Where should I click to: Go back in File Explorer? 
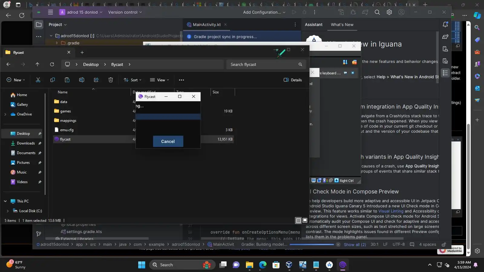(8, 64)
